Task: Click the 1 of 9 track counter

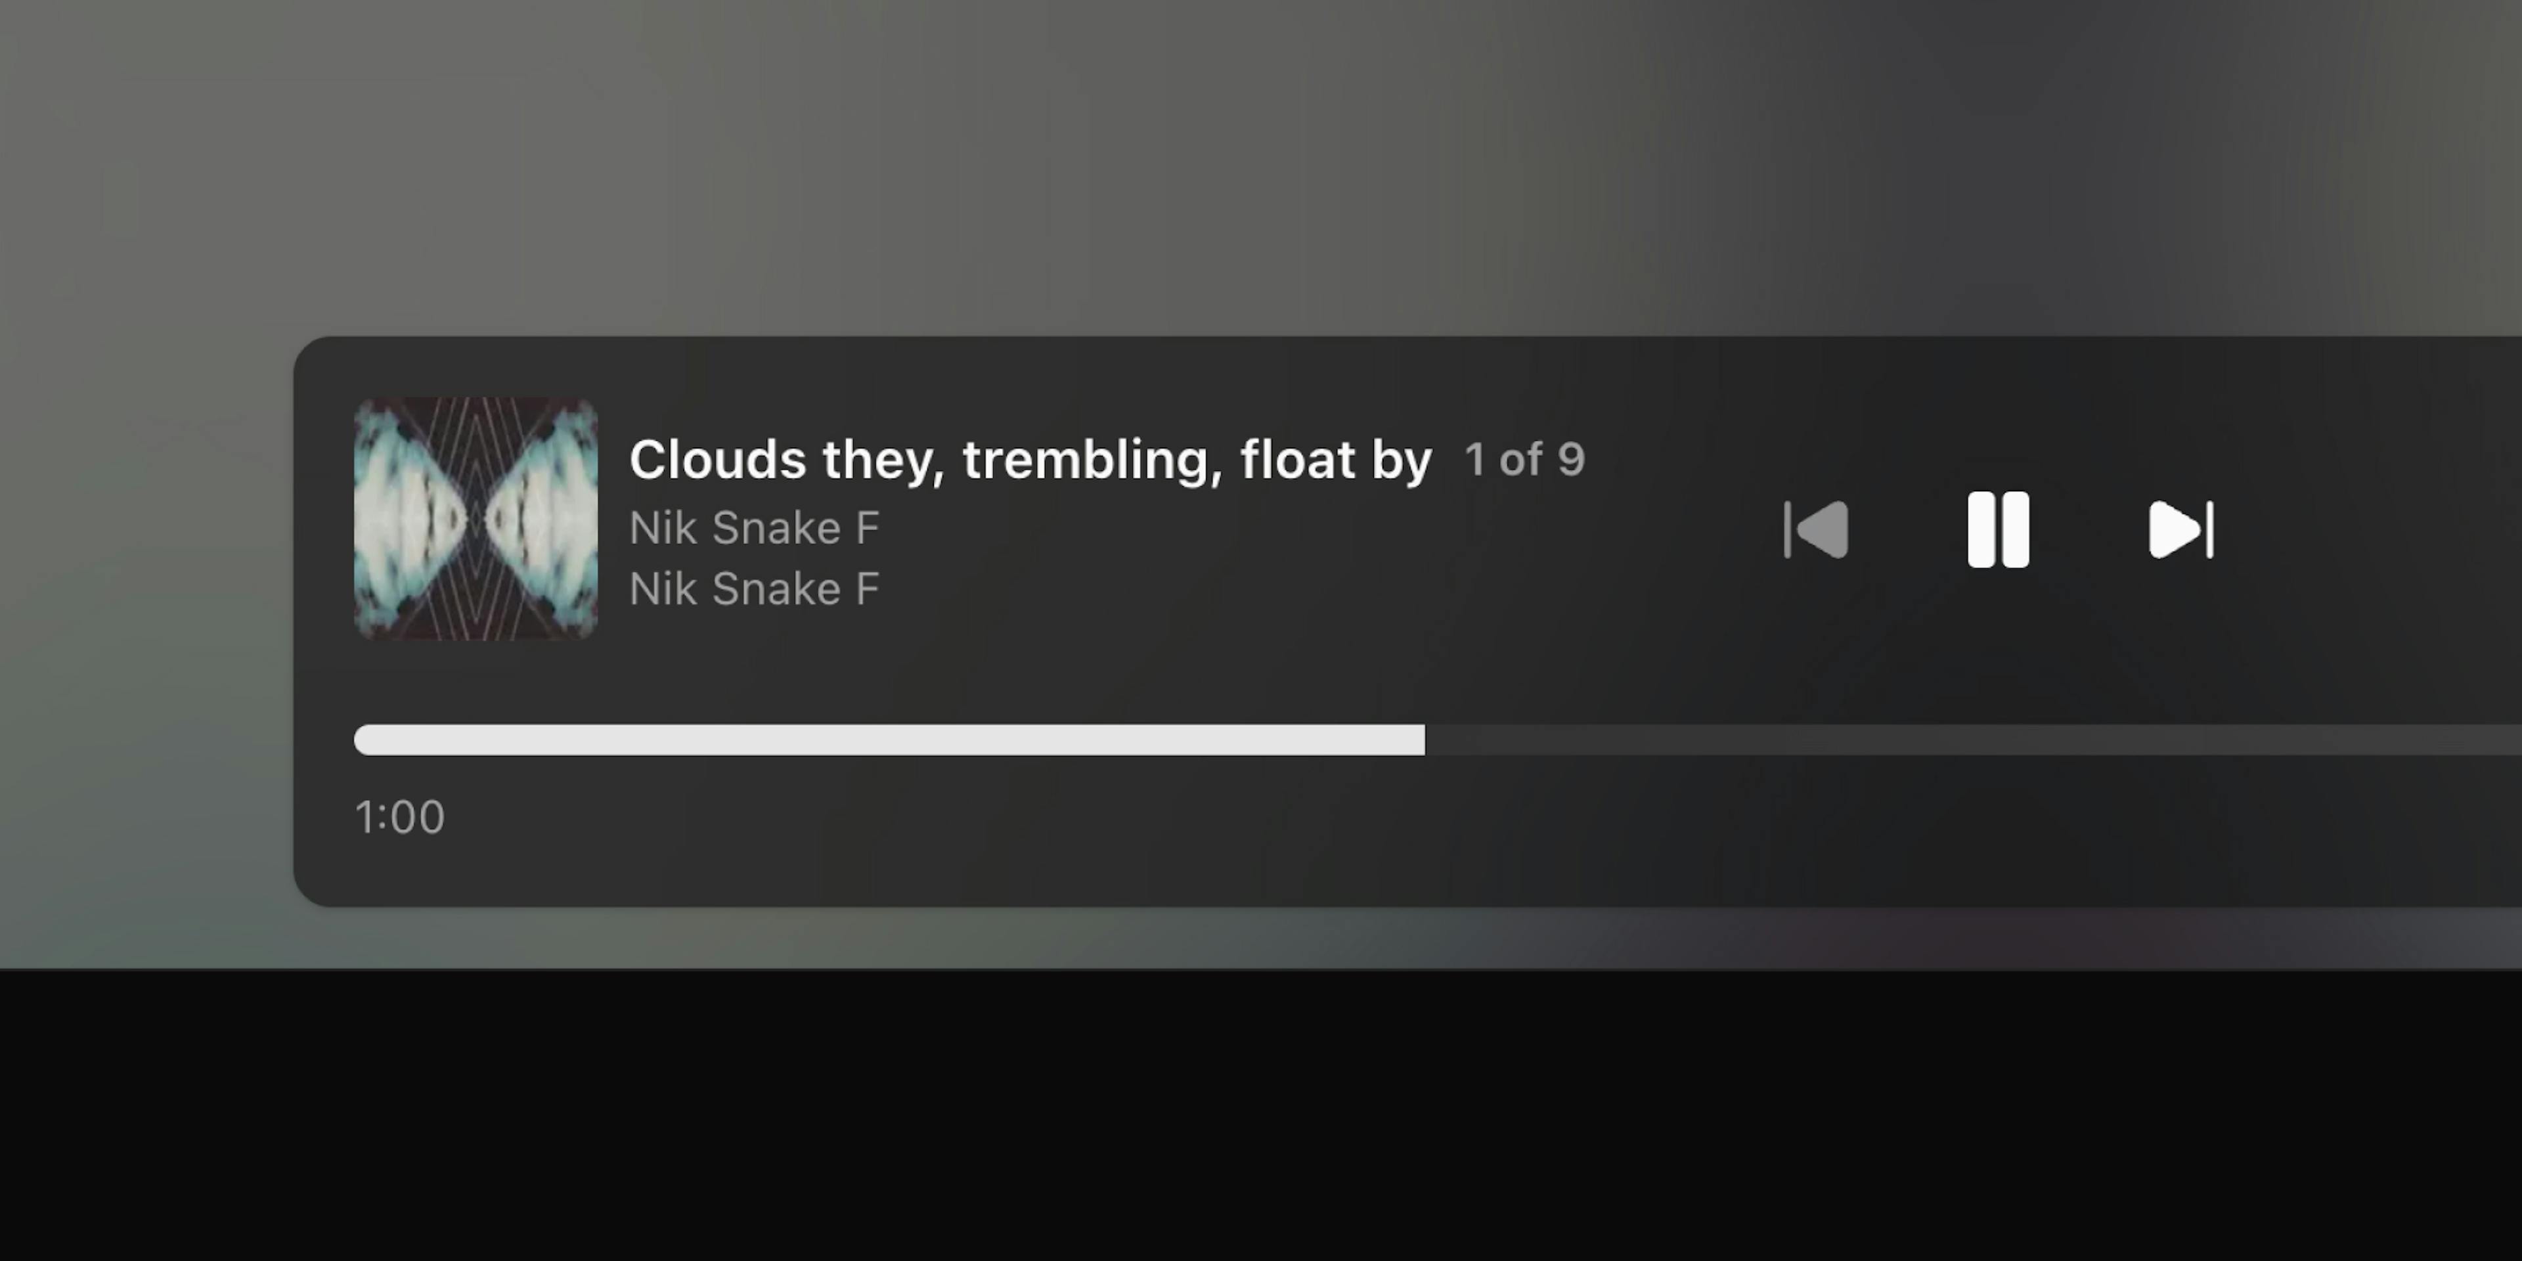Action: [x=1524, y=459]
